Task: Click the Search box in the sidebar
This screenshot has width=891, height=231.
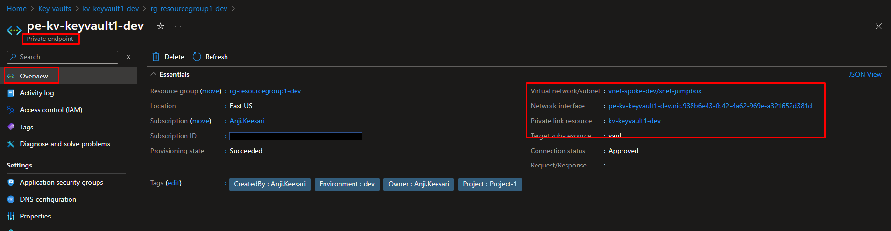Action: 62,57
